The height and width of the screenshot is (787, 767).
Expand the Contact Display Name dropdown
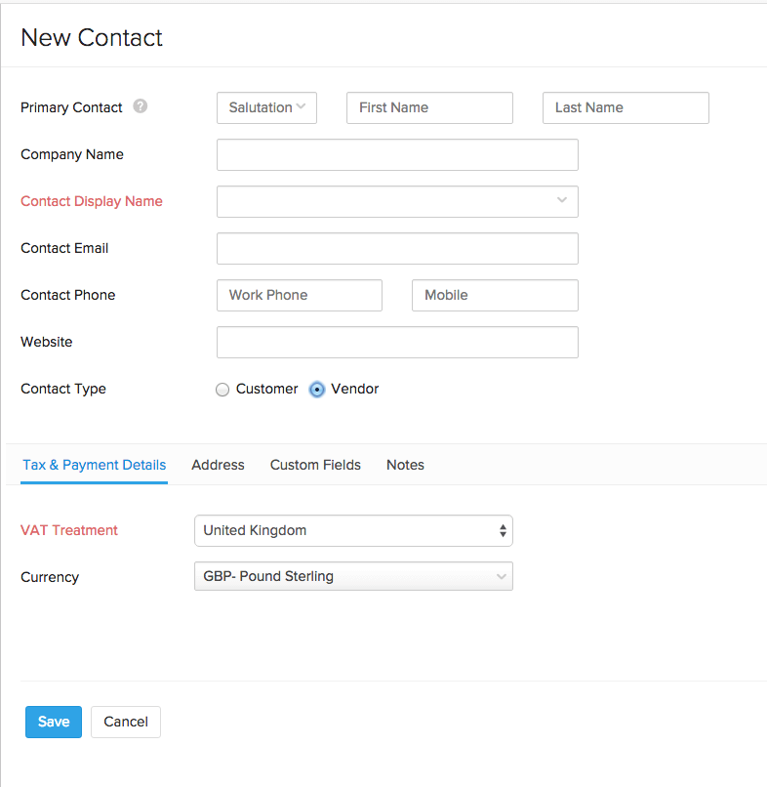(397, 201)
